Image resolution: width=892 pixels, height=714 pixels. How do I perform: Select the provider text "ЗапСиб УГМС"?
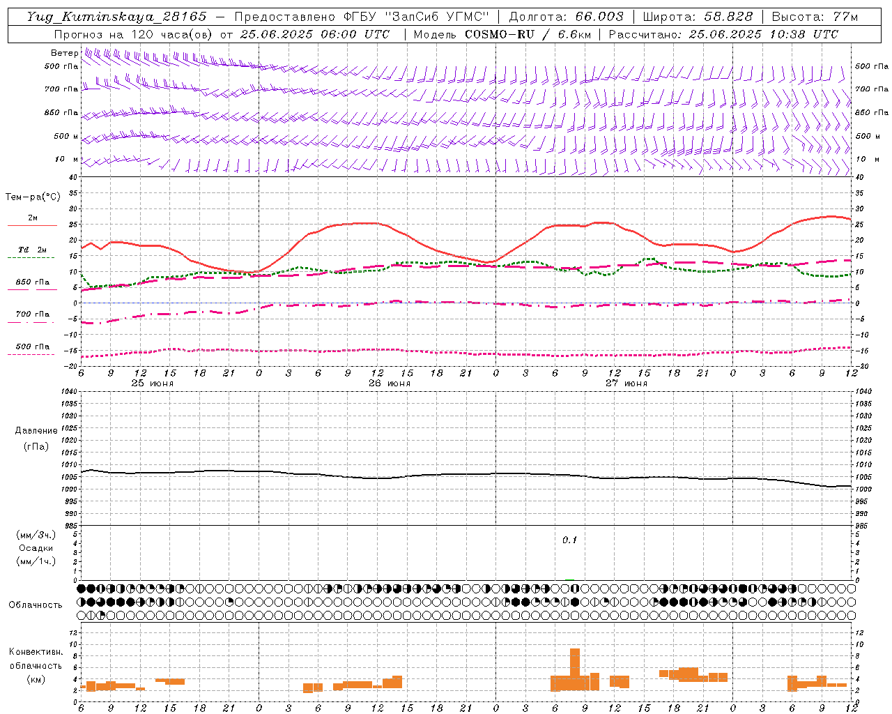point(437,17)
